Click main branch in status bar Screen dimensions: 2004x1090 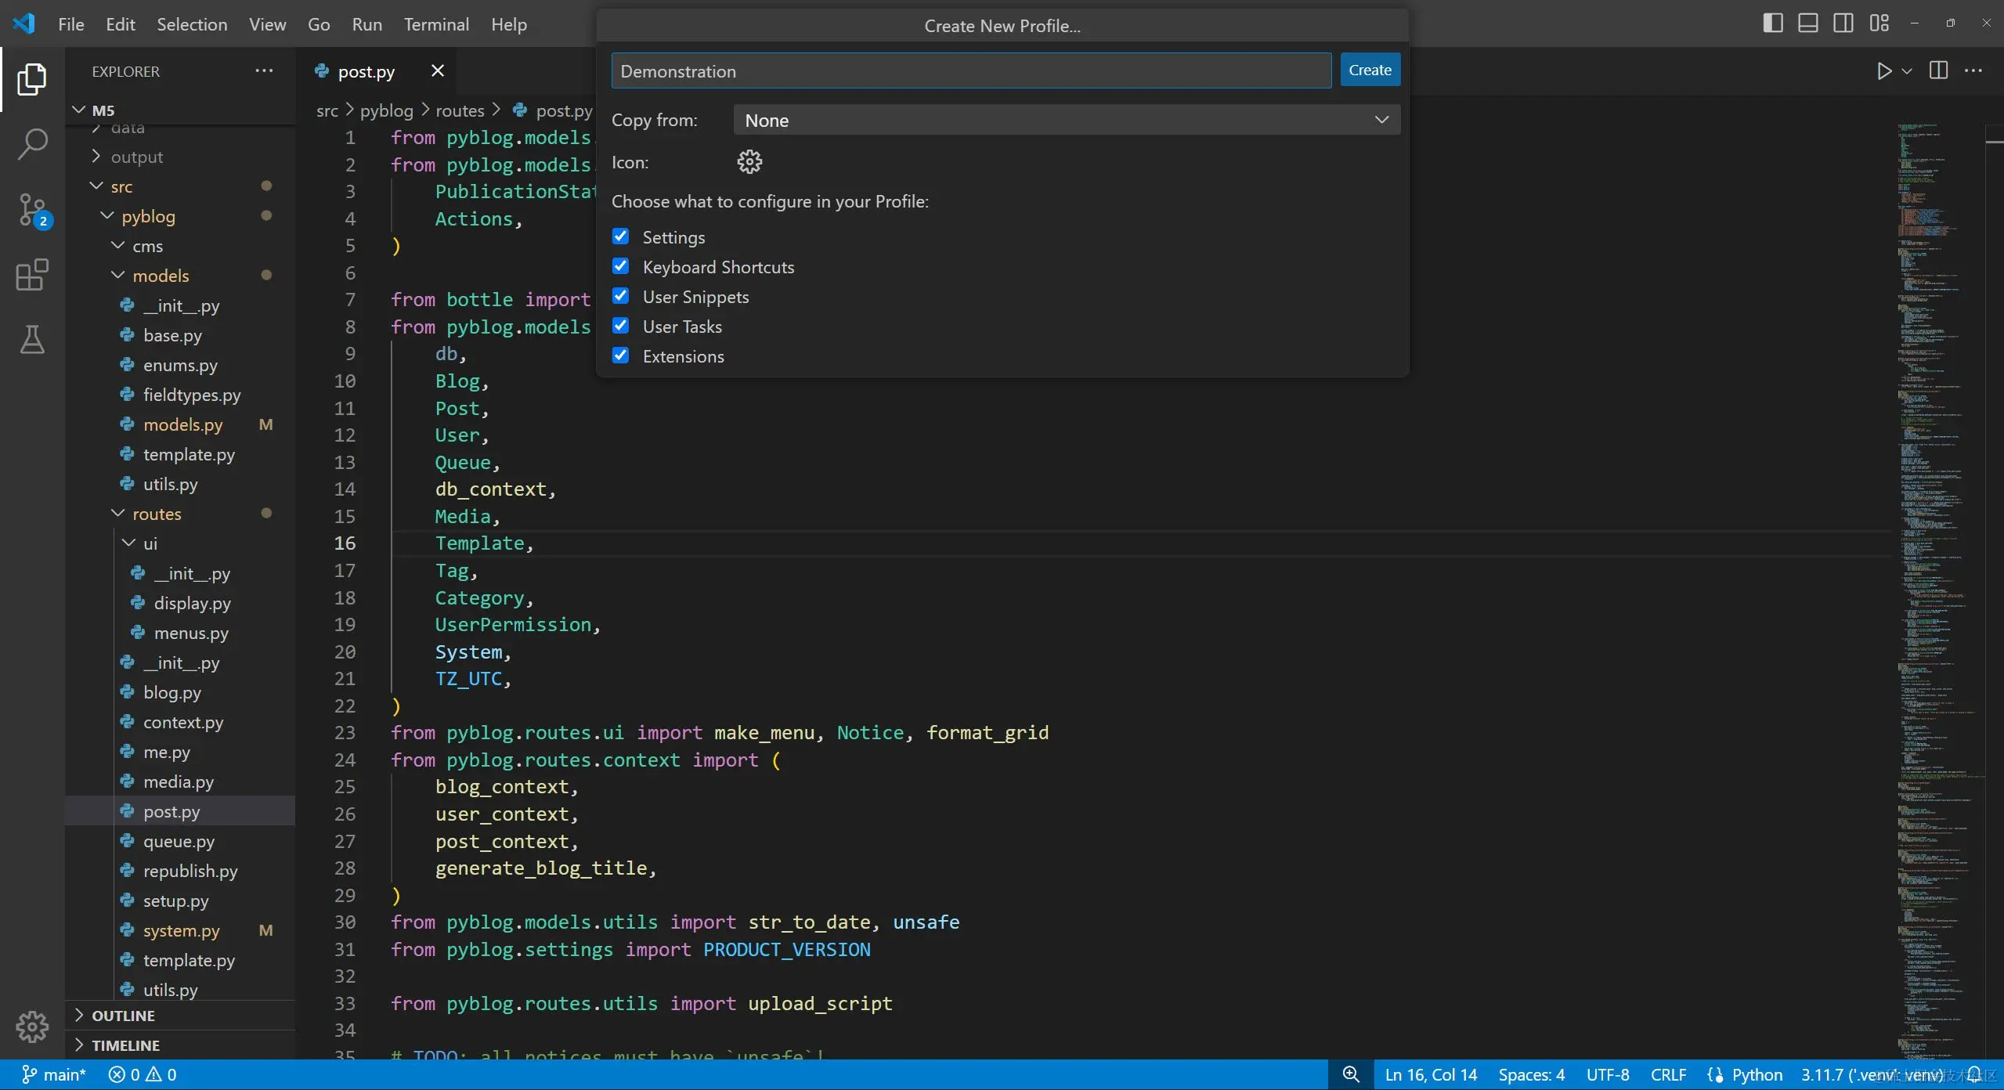tap(53, 1074)
